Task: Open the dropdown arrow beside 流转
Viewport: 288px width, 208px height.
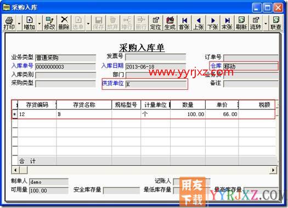Action: [x=266, y=24]
